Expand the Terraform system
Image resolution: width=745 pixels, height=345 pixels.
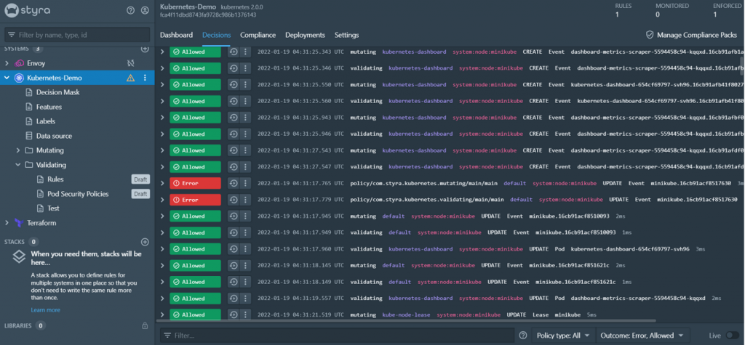tap(7, 223)
